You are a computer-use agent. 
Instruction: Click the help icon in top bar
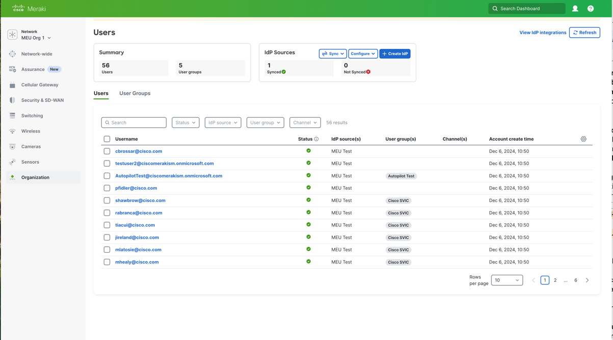[x=590, y=8]
